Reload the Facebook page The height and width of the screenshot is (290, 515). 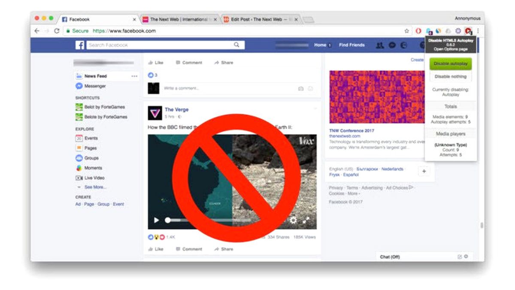tap(56, 31)
